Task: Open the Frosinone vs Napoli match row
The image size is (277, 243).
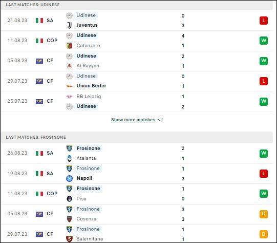Action: click(137, 174)
